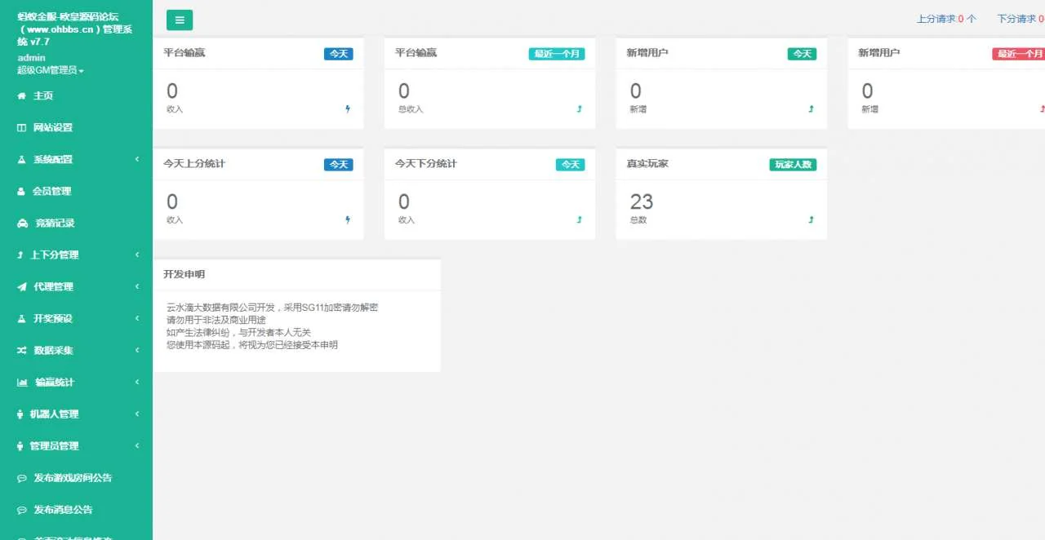Click the lightning bolt icon in 今天上分统计 card
The width and height of the screenshot is (1045, 540).
click(x=348, y=219)
